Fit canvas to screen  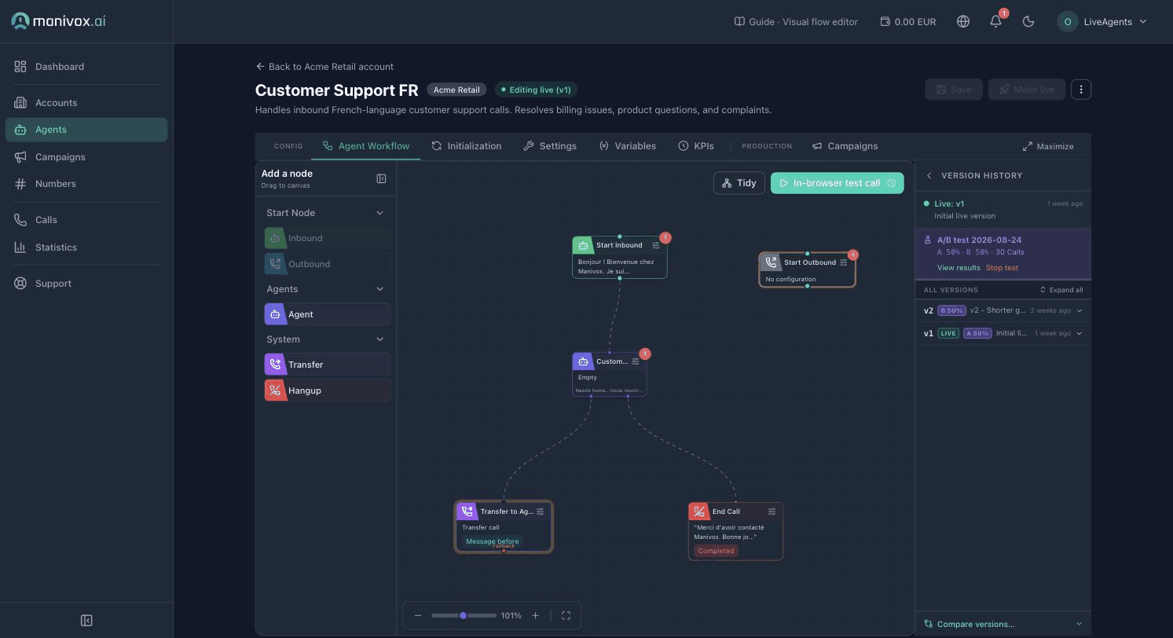[x=566, y=615]
